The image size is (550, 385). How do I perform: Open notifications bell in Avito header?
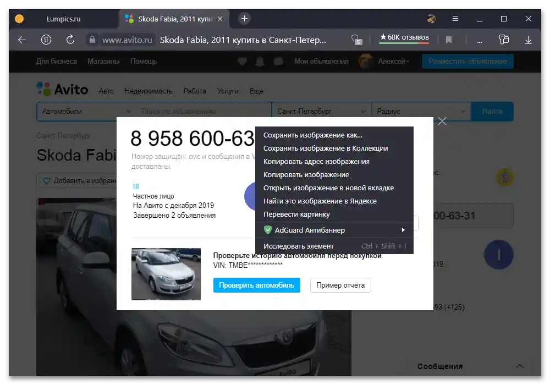(260, 62)
